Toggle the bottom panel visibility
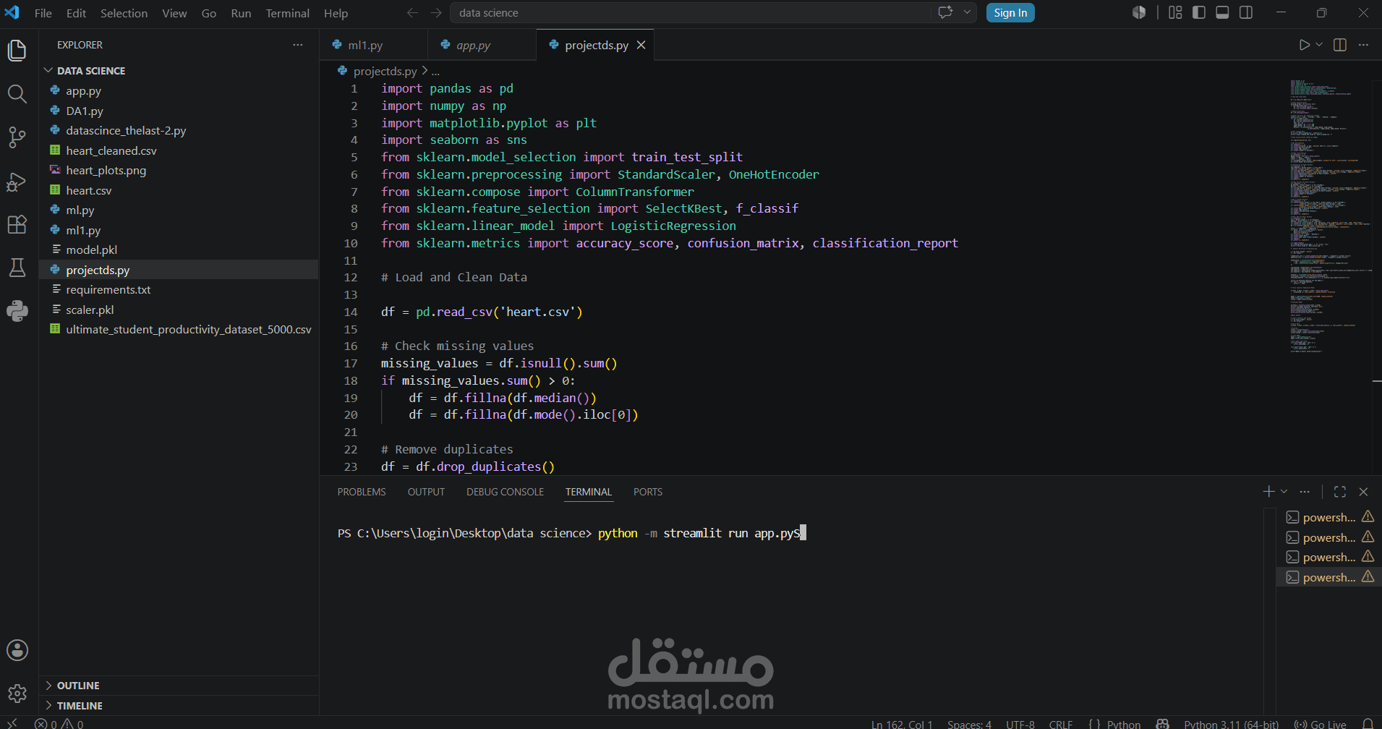1382x729 pixels. pos(1222,12)
